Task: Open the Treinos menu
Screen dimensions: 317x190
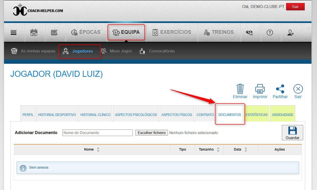Action: coord(219,32)
